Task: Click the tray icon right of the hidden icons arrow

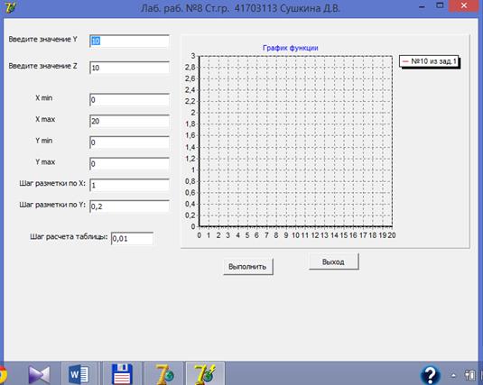Action: tap(470, 375)
